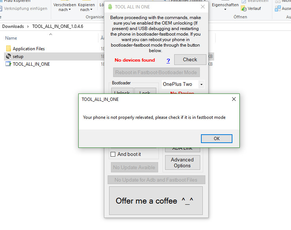Click the Lock bootloader button

[x=145, y=91]
